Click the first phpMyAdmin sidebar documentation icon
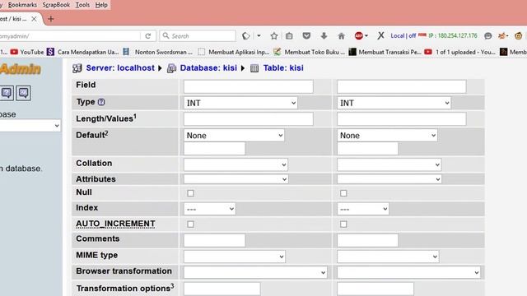The height and width of the screenshot is (296, 527). (x=7, y=93)
